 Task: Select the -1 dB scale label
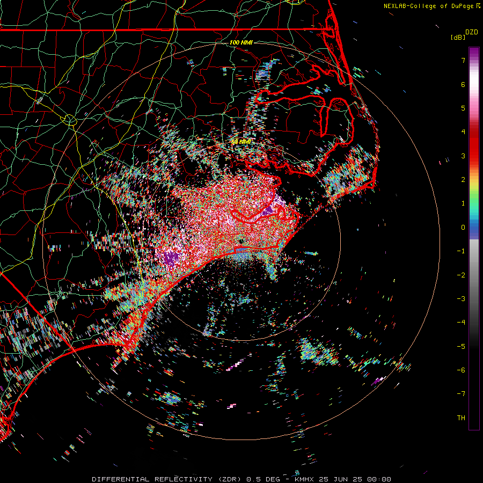(x=461, y=251)
